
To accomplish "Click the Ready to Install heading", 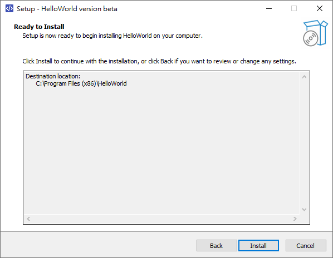I will tap(39, 27).
